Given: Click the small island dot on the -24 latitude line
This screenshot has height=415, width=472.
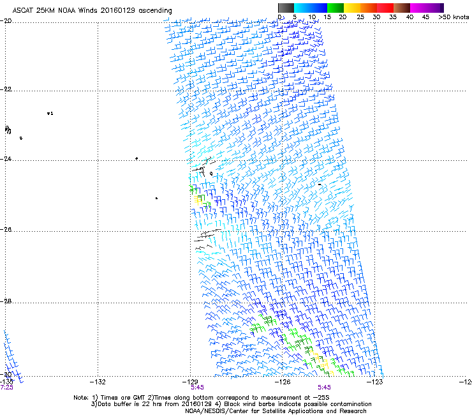Looking at the screenshot, I should [136, 158].
